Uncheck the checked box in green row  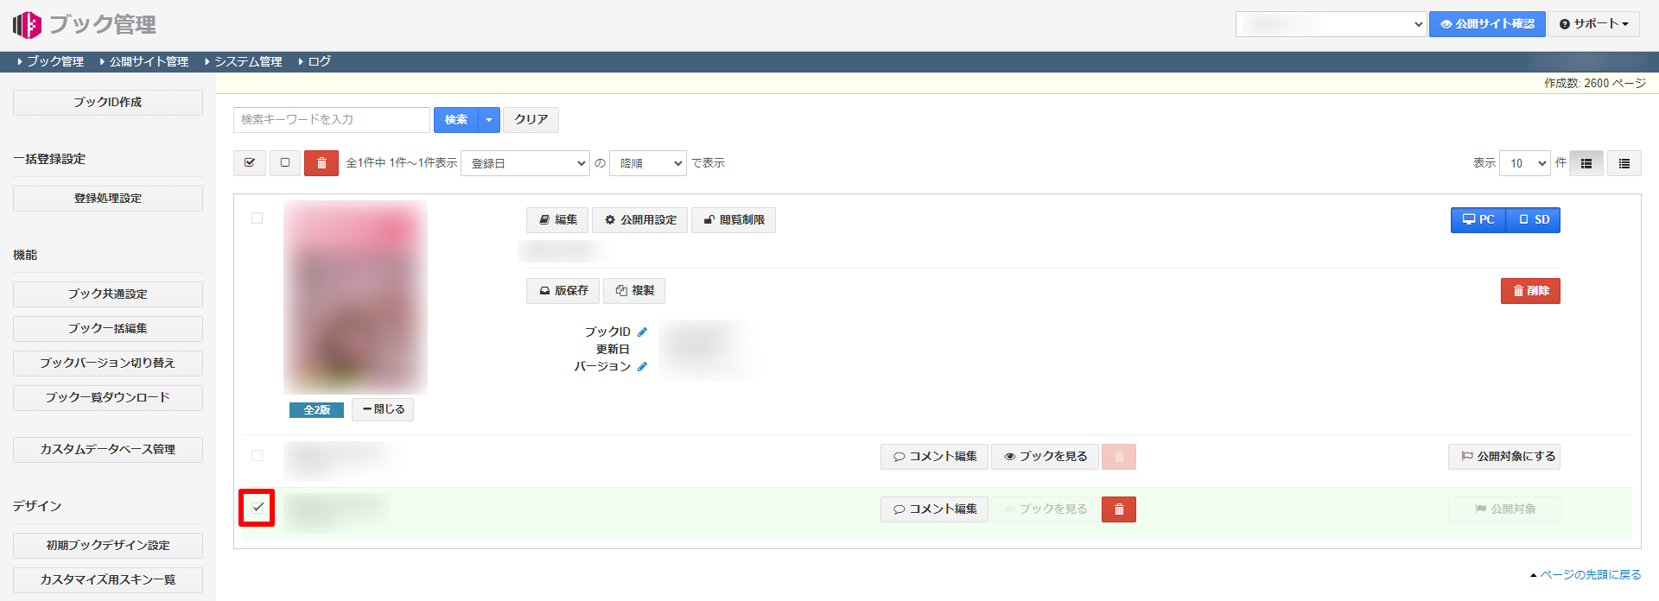click(257, 508)
